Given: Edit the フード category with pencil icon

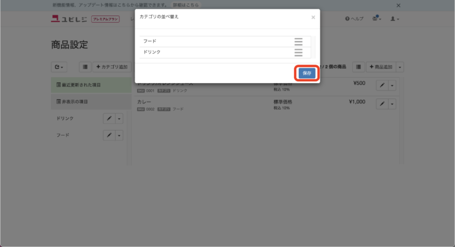Looking at the screenshot, I should coord(109,136).
